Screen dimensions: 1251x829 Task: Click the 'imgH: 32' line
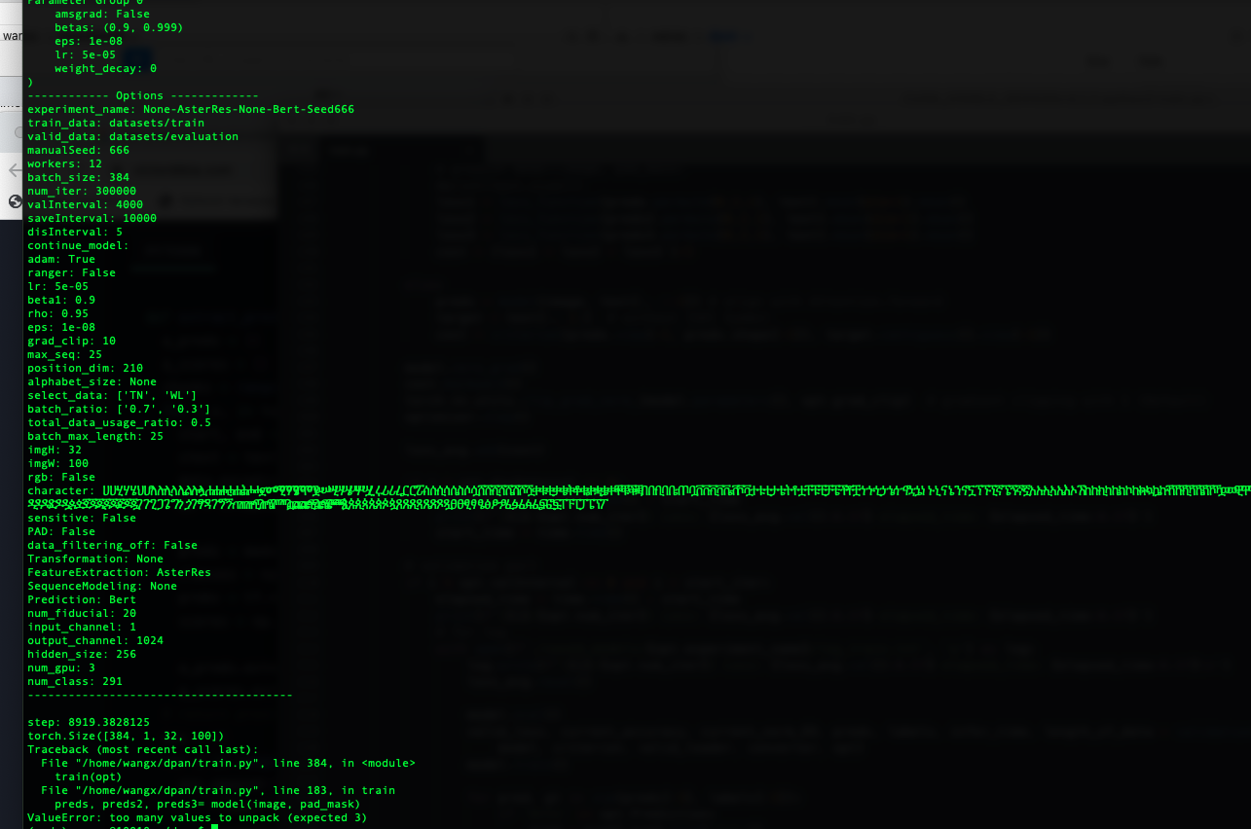coord(55,450)
